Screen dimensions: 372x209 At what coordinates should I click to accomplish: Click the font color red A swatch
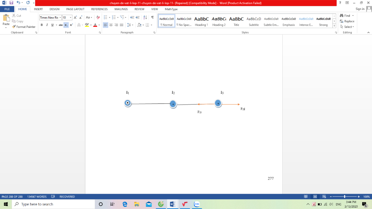pyautogui.click(x=95, y=25)
